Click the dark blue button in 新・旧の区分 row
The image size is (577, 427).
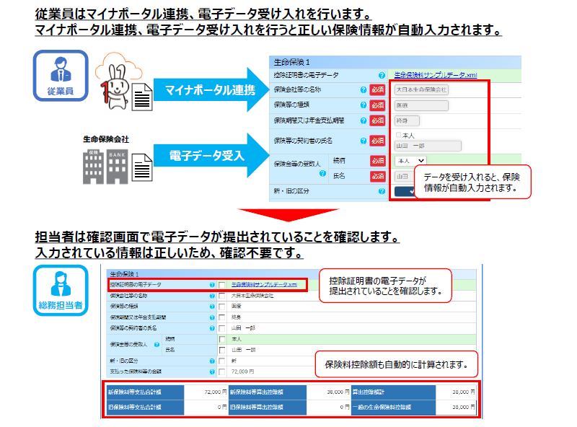click(405, 191)
